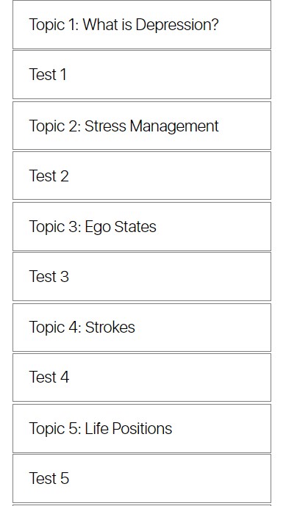Select the quiz after the Depression topic
This screenshot has width=297, height=506.
pos(142,75)
